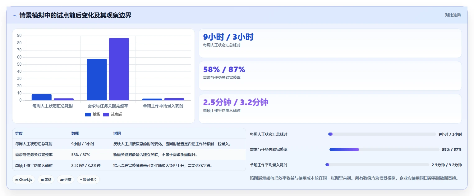
Task: Click progress bar for 需求与任务关联完整率
Action: point(384,150)
